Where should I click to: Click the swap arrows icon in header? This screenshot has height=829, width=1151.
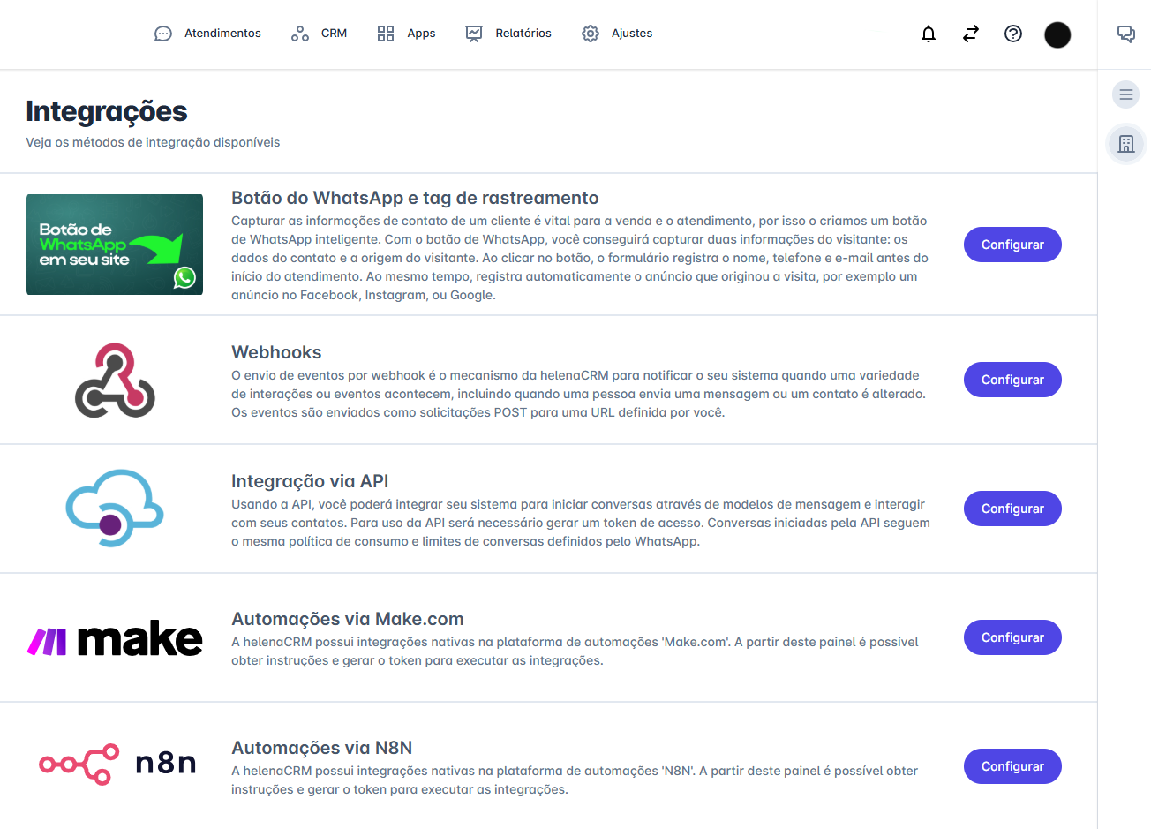(970, 34)
